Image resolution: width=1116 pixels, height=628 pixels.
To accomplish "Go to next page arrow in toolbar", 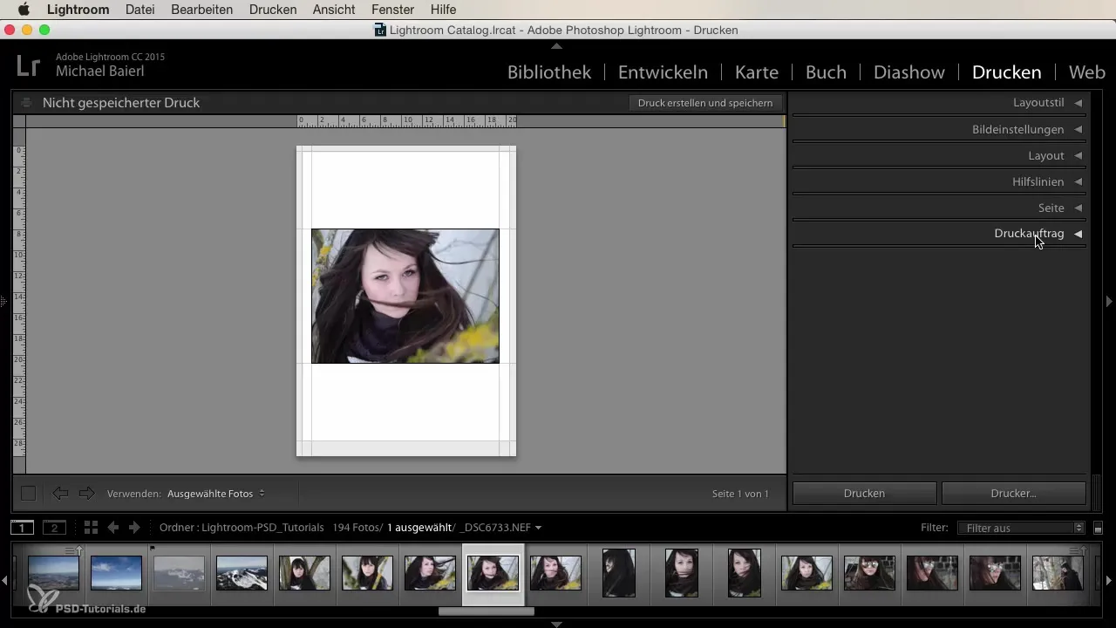I will tap(86, 494).
